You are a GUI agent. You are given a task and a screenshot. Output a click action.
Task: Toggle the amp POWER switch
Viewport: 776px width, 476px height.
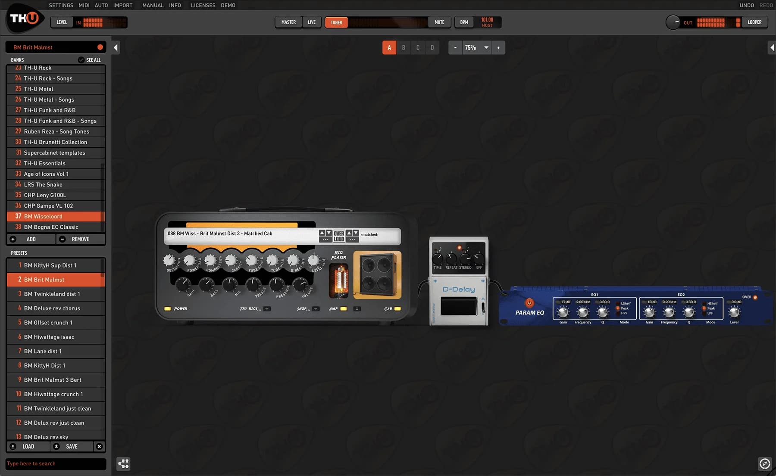coord(168,308)
